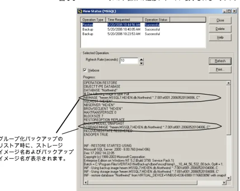240x191 pixels.
Task: Click the Batch = C:\Program Files line
Action: coord(154,164)
